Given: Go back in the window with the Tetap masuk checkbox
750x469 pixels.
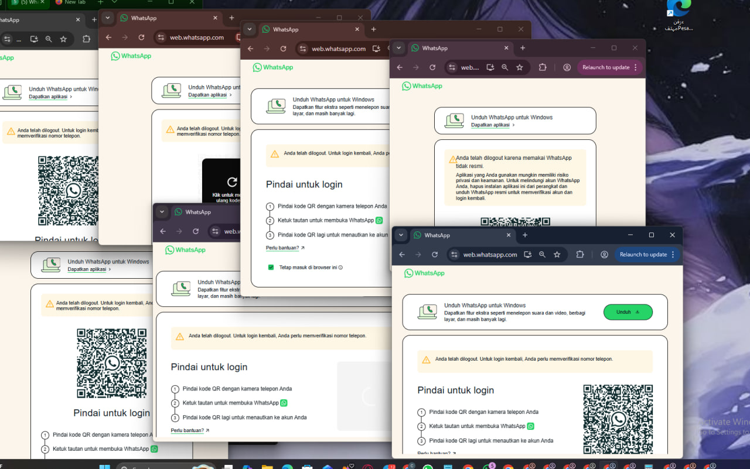Looking at the screenshot, I should (x=251, y=49).
